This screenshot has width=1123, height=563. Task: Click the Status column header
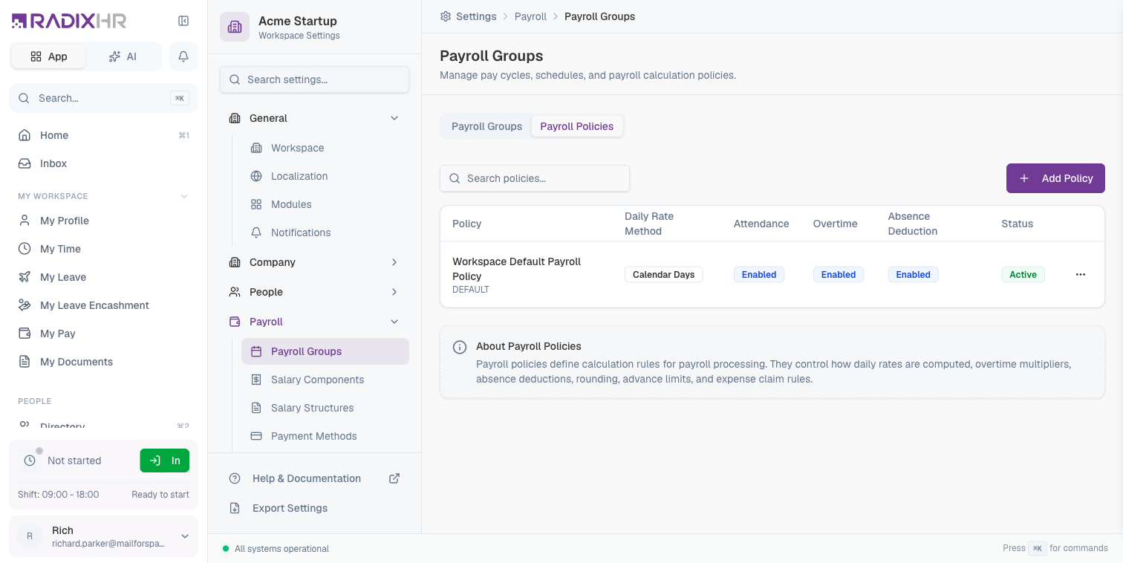coord(1017,224)
